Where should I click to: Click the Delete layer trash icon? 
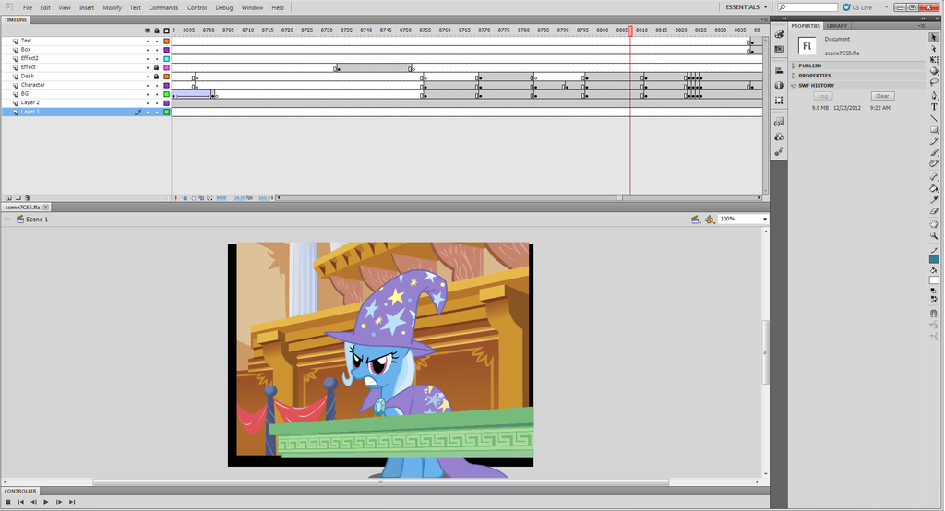(x=28, y=197)
